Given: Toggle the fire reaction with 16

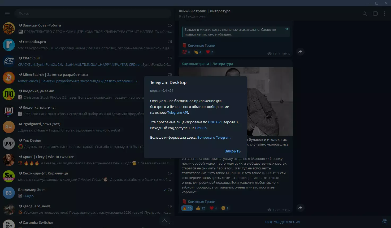Looking at the screenshot, I should coord(187,208).
